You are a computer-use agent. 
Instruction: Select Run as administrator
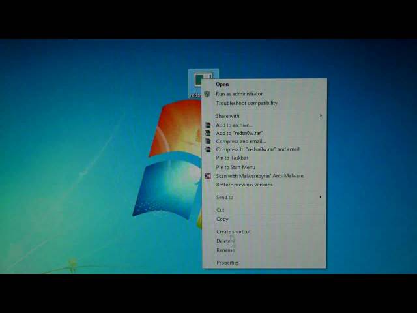pyautogui.click(x=239, y=94)
